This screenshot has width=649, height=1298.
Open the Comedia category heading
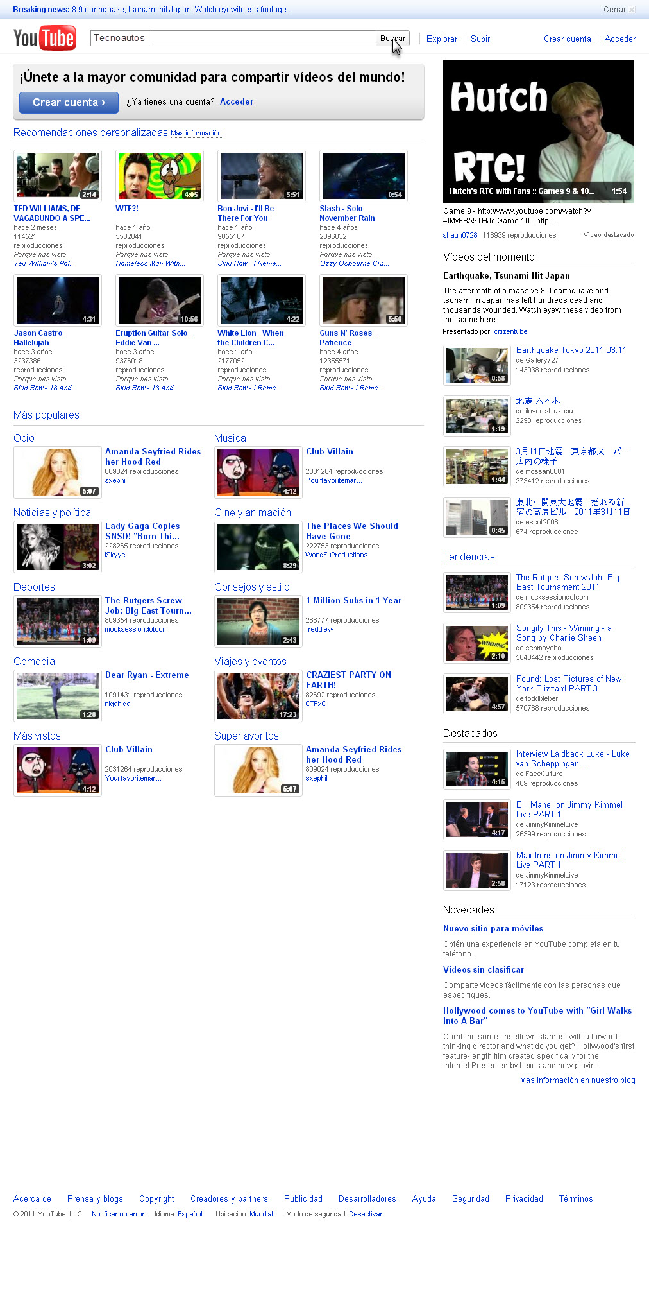point(34,661)
